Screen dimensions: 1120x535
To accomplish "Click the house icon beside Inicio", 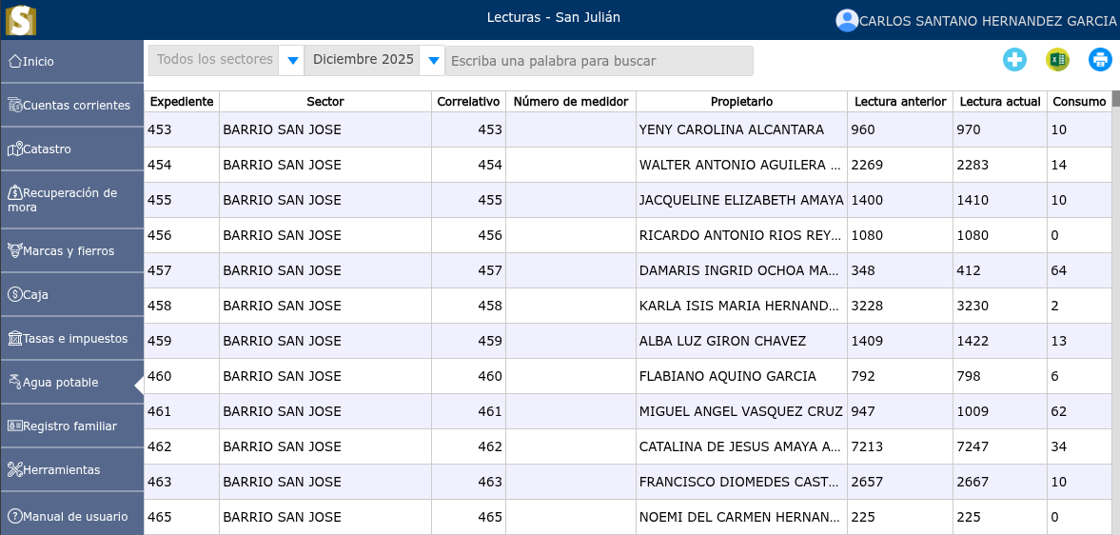I will tap(15, 61).
